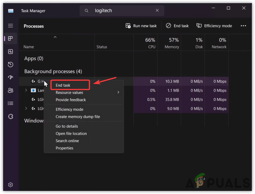The image size is (255, 194).
Task: Open the three-dot more options menu
Action: pos(243,26)
